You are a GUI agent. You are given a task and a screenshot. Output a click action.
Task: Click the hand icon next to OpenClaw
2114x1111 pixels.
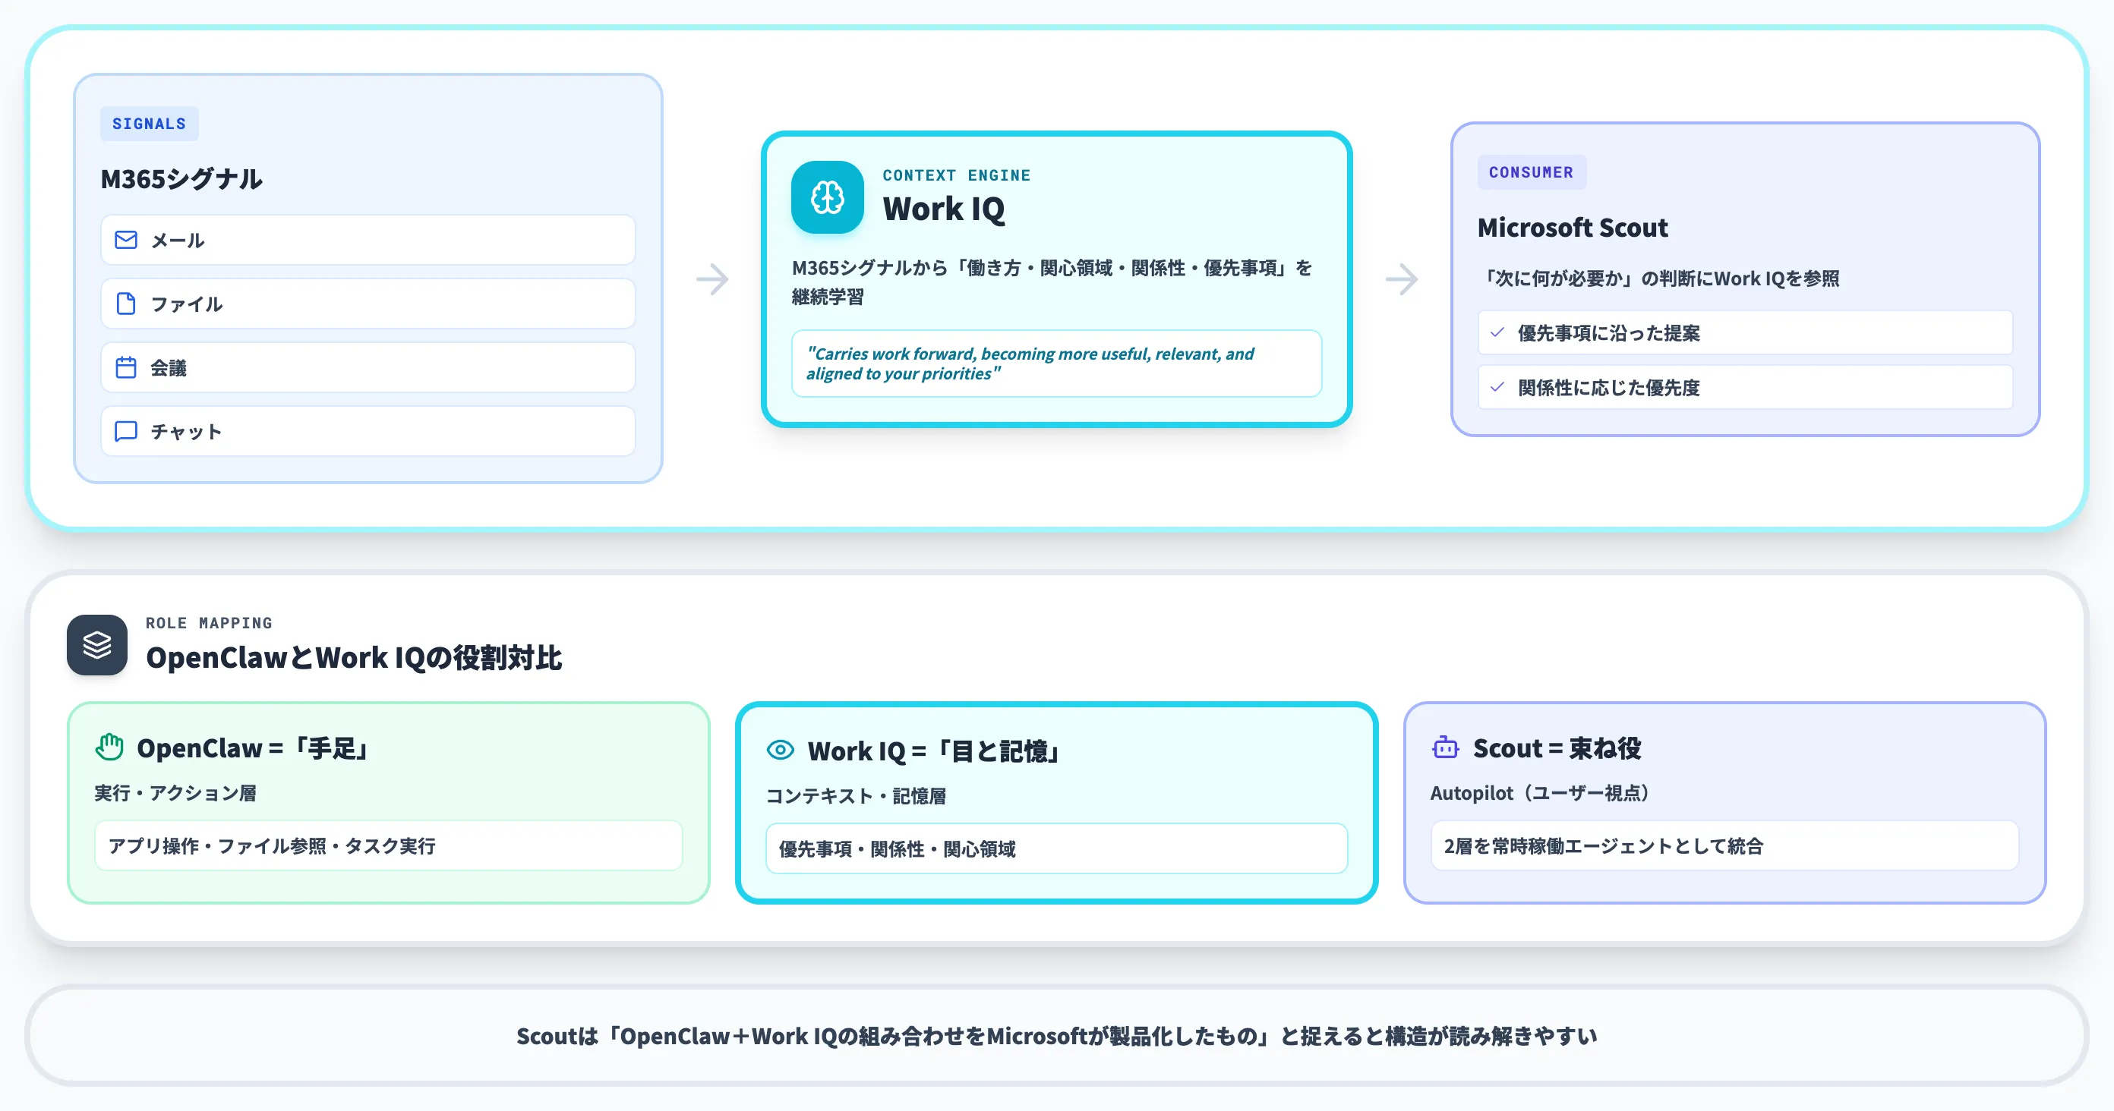point(109,747)
